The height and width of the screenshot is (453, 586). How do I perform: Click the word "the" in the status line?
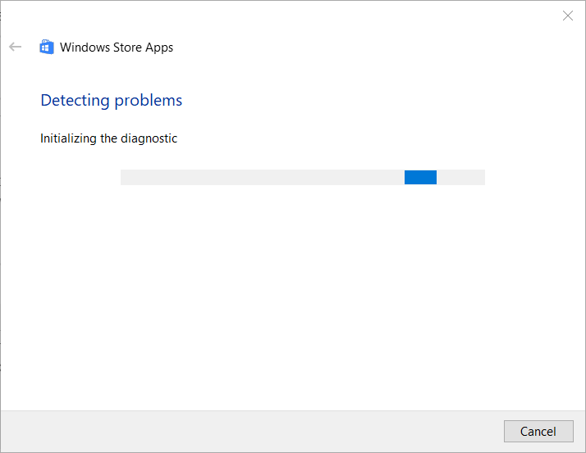(109, 138)
